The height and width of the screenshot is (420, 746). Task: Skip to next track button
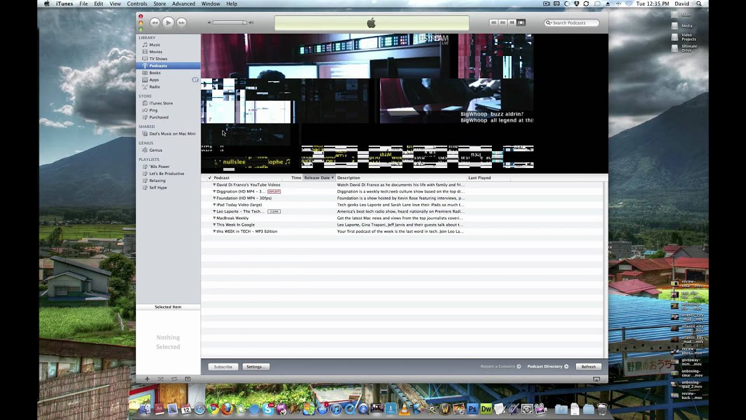tap(181, 23)
